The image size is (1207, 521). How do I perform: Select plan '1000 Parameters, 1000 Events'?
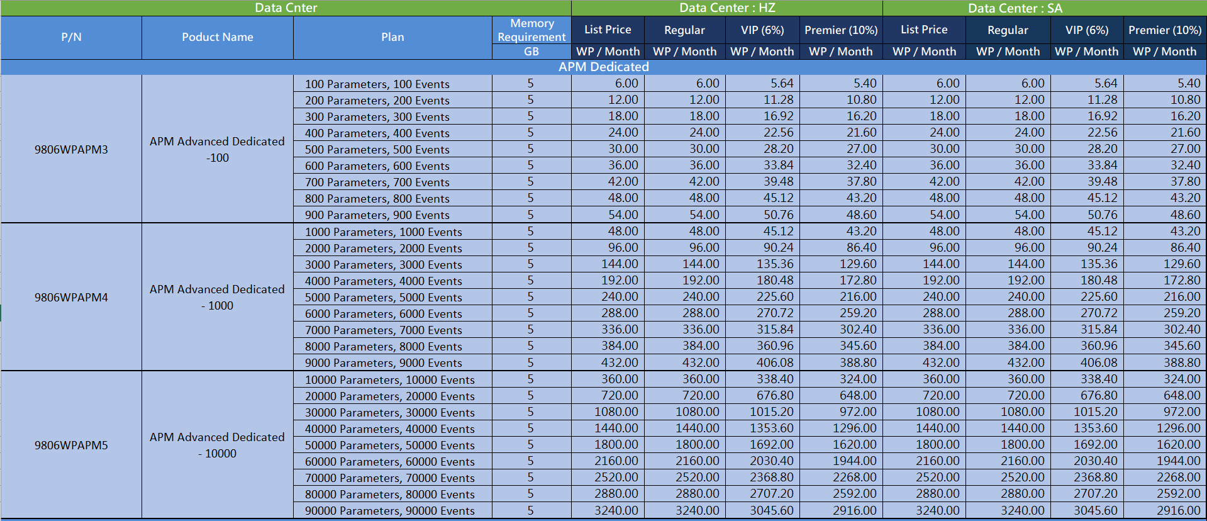[x=392, y=232]
